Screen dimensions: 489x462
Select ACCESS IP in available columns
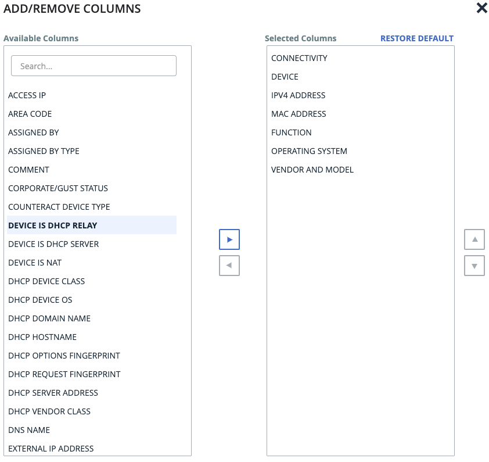click(27, 95)
